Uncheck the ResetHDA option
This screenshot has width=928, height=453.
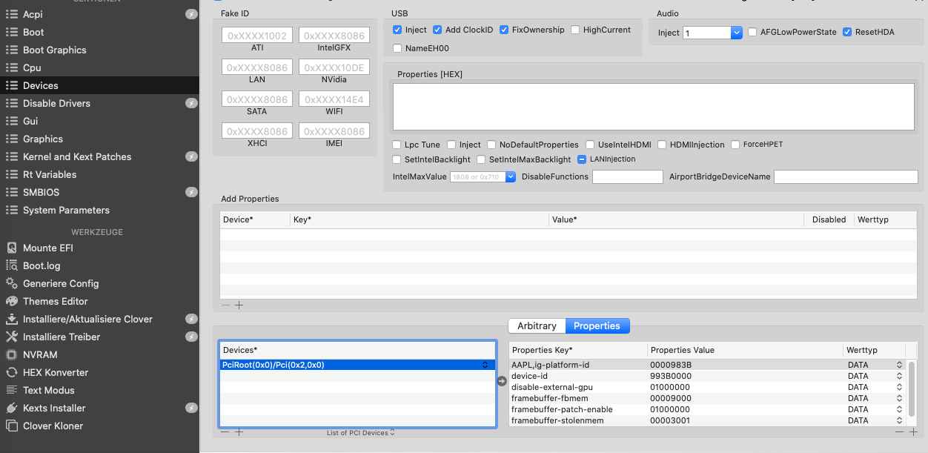(847, 33)
